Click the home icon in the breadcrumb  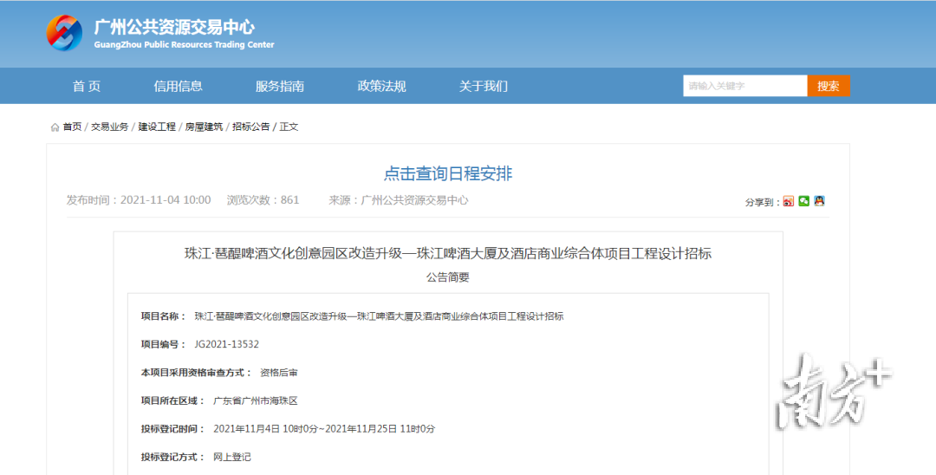55,127
